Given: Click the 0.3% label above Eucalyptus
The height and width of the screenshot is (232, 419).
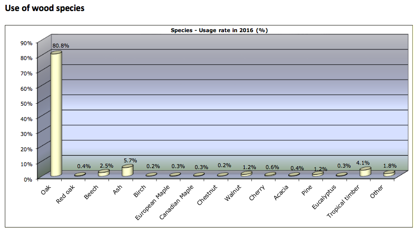Looking at the screenshot, I should pos(344,166).
